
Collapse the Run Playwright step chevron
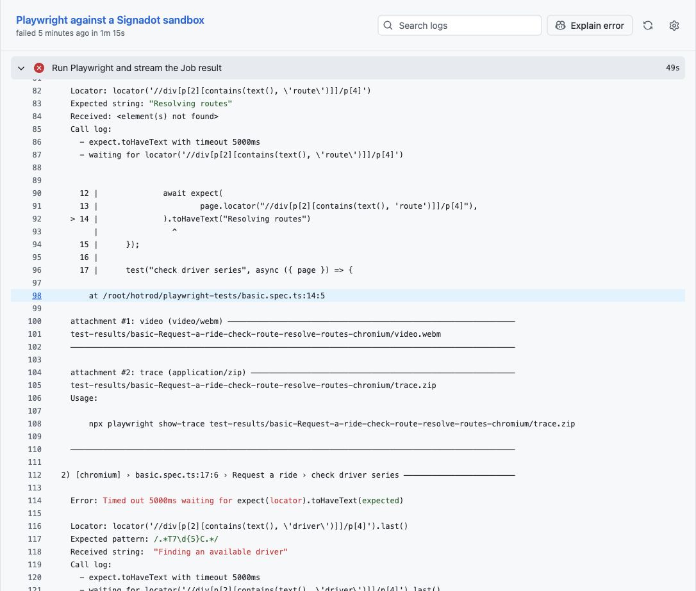point(21,68)
